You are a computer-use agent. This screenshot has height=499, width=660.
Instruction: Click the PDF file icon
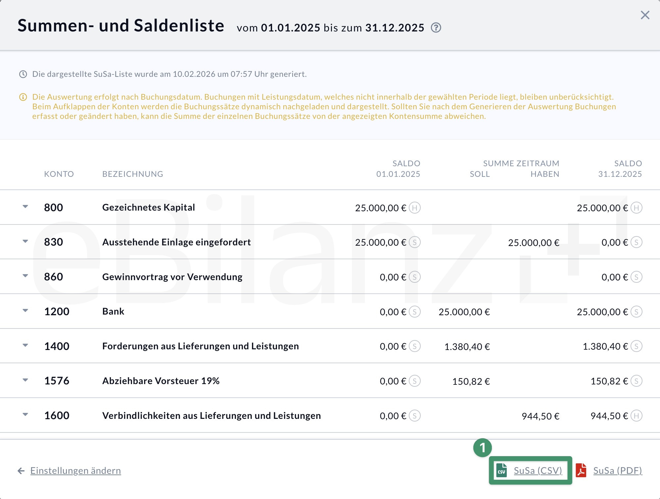pyautogui.click(x=581, y=471)
